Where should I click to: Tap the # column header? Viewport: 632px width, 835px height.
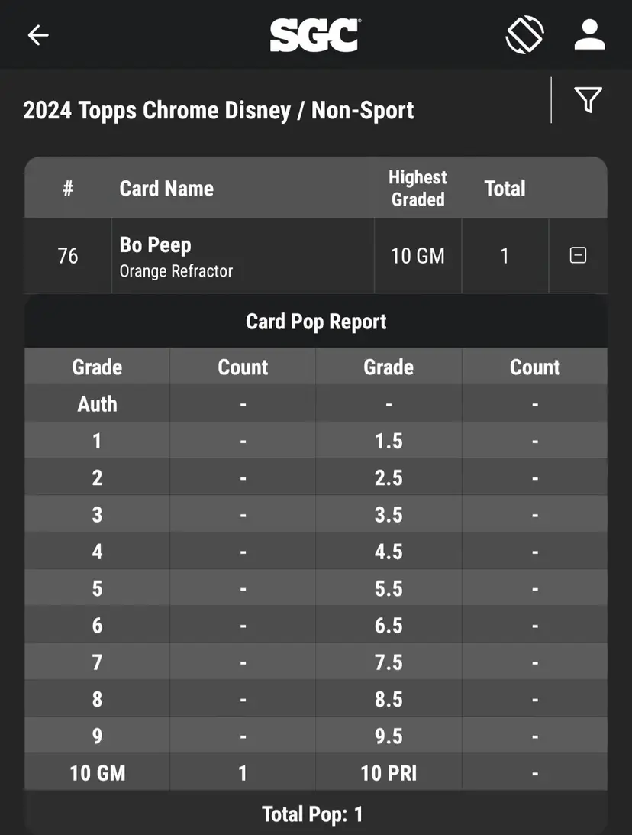(68, 189)
